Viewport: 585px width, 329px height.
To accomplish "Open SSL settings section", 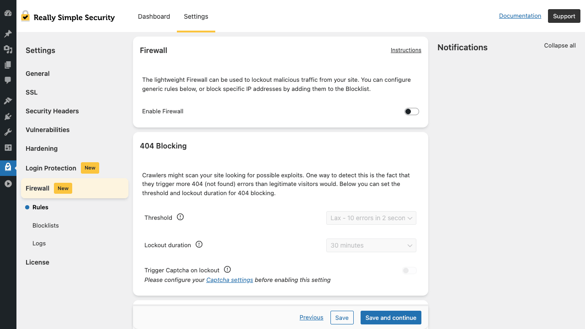I will coord(32,92).
